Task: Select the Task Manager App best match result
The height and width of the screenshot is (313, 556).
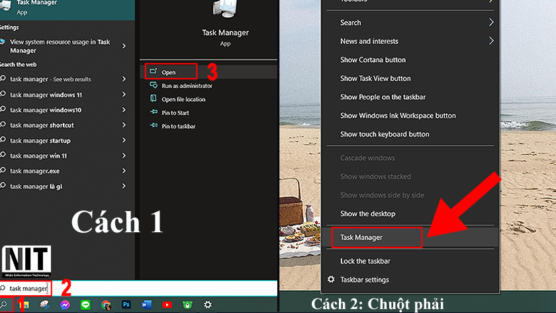Action: [68, 9]
